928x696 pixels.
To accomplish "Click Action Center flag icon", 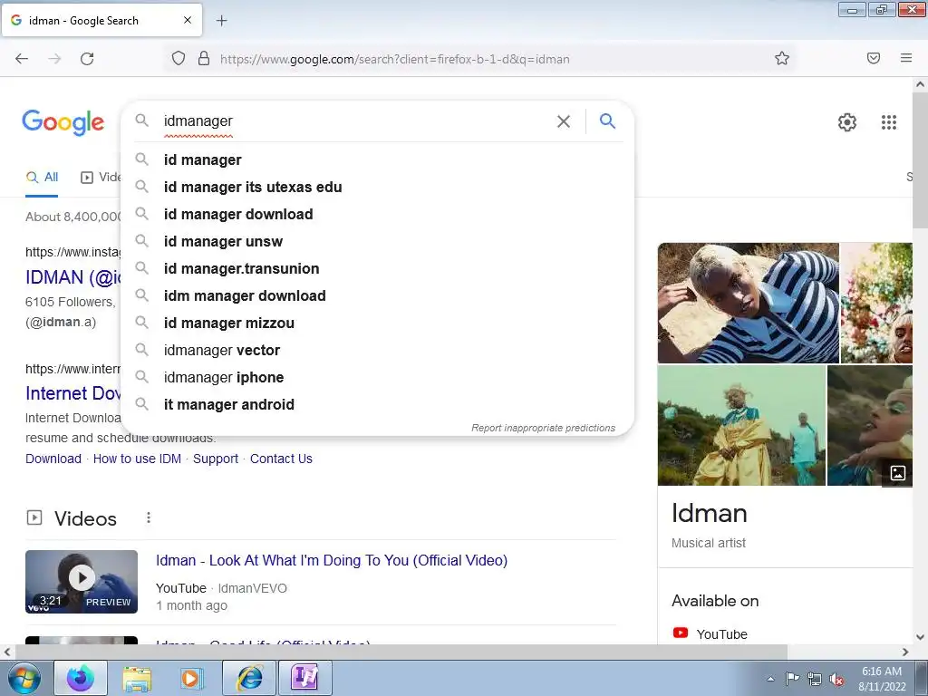I will [792, 679].
